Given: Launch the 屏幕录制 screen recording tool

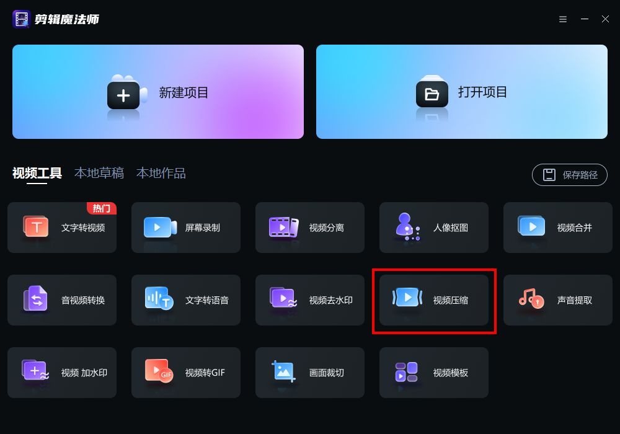Looking at the screenshot, I should pyautogui.click(x=186, y=228).
